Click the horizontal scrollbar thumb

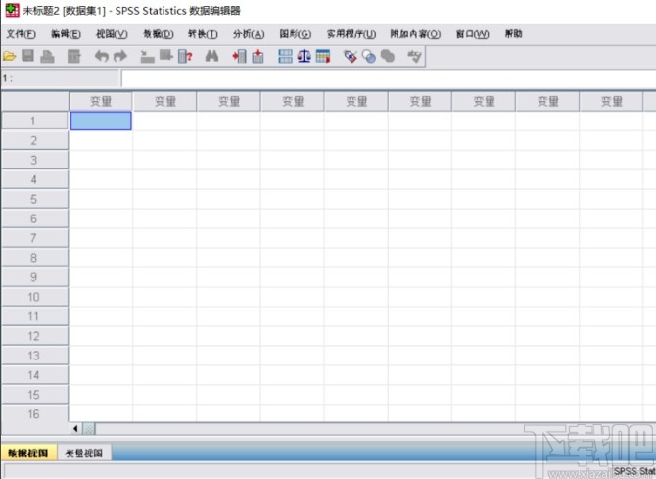point(89,428)
